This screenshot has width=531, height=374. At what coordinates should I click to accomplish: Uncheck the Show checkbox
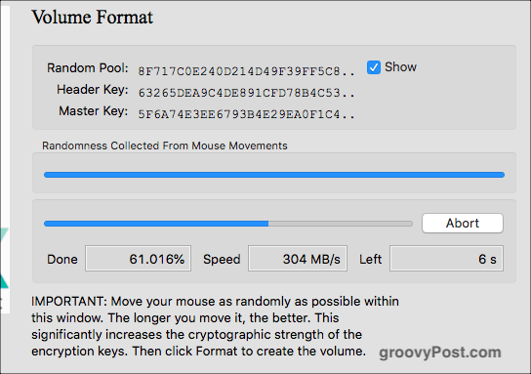coord(374,67)
